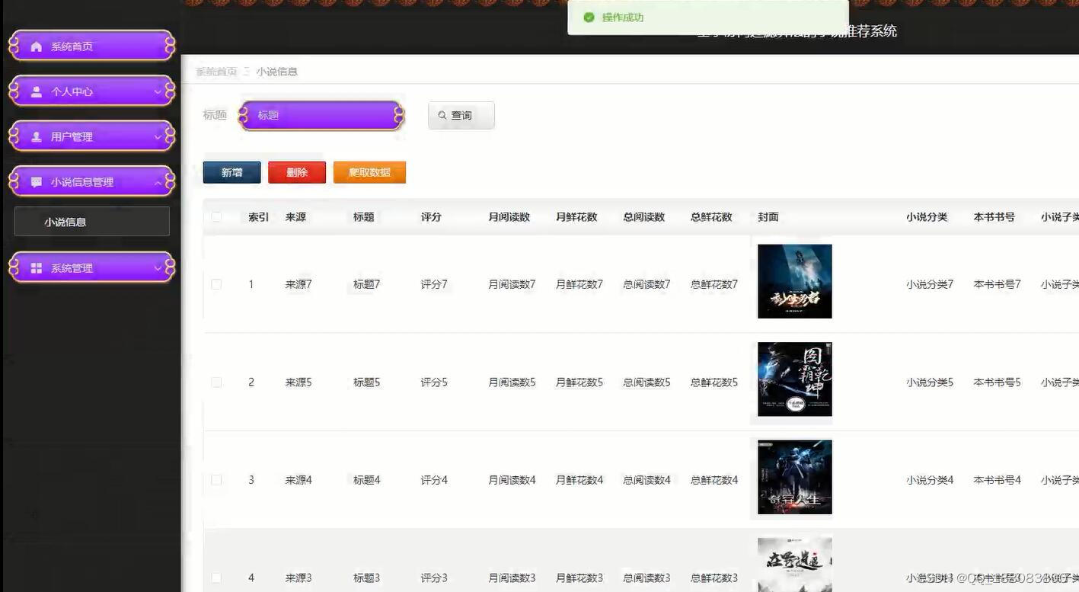
Task: Collapse the 小说信息管理 menu chevron
Action: click(158, 182)
